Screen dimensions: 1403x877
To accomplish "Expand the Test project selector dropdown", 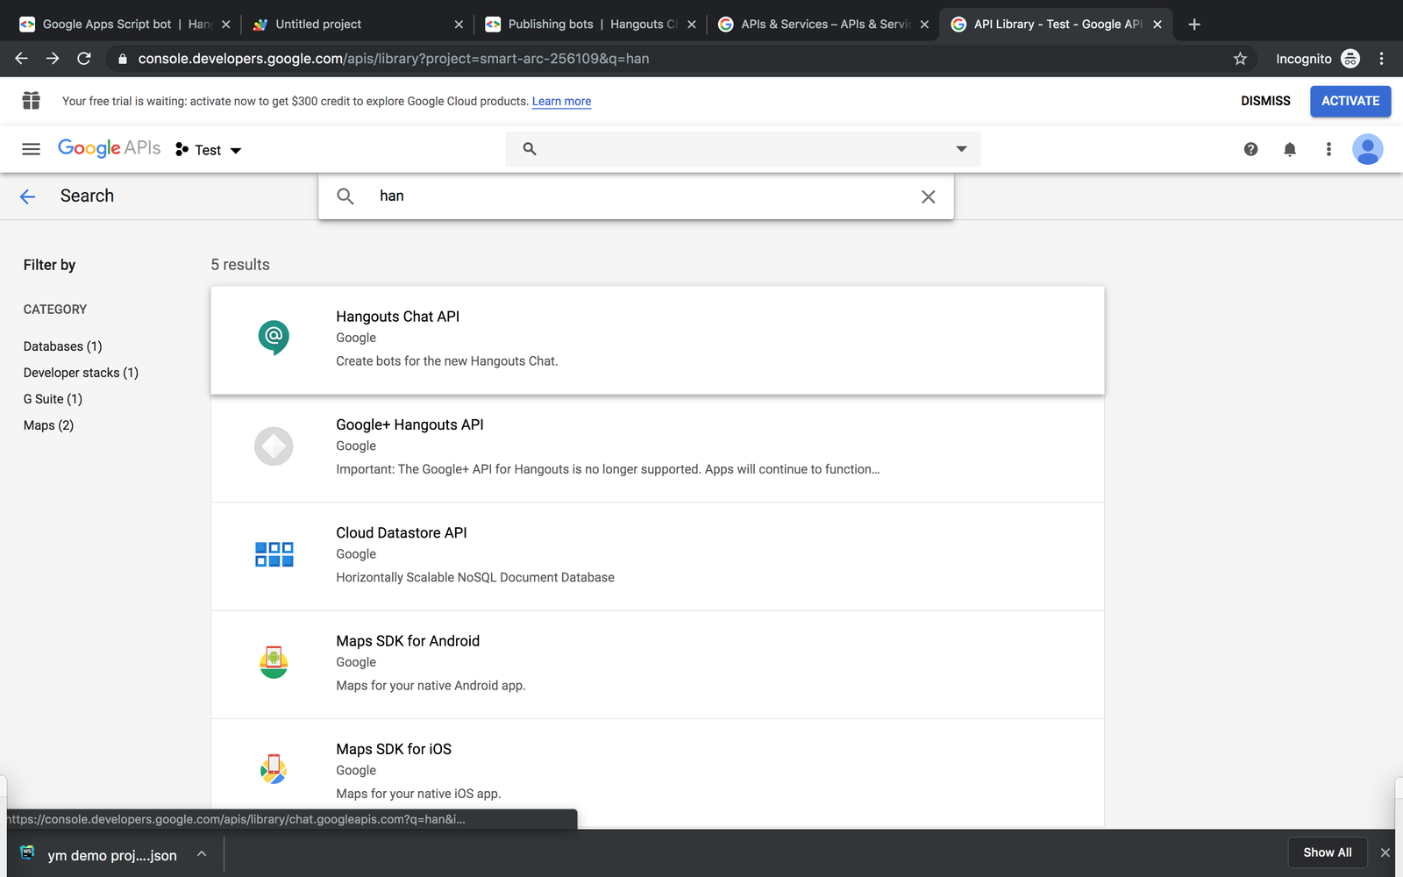I will click(209, 150).
